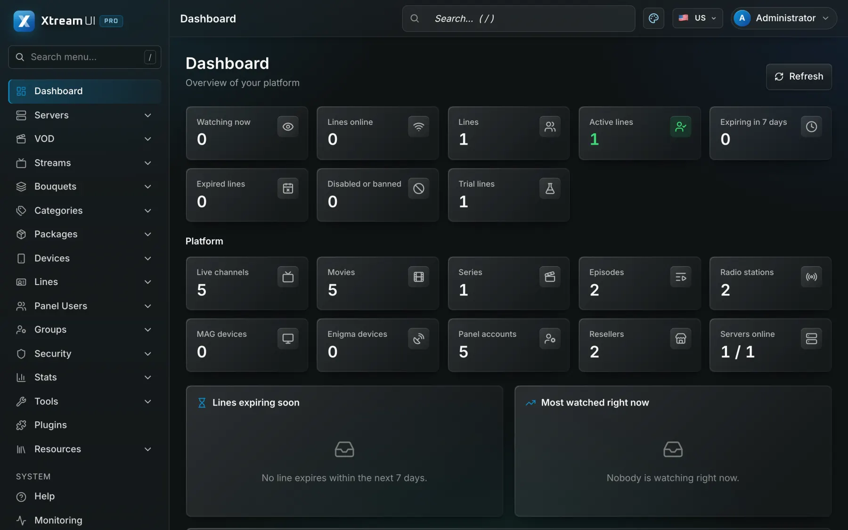
Task: Click the Xtream UI logo icon
Action: [x=24, y=21]
